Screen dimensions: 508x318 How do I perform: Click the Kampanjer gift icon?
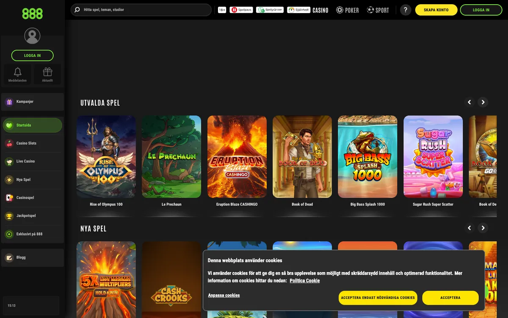pyautogui.click(x=9, y=102)
